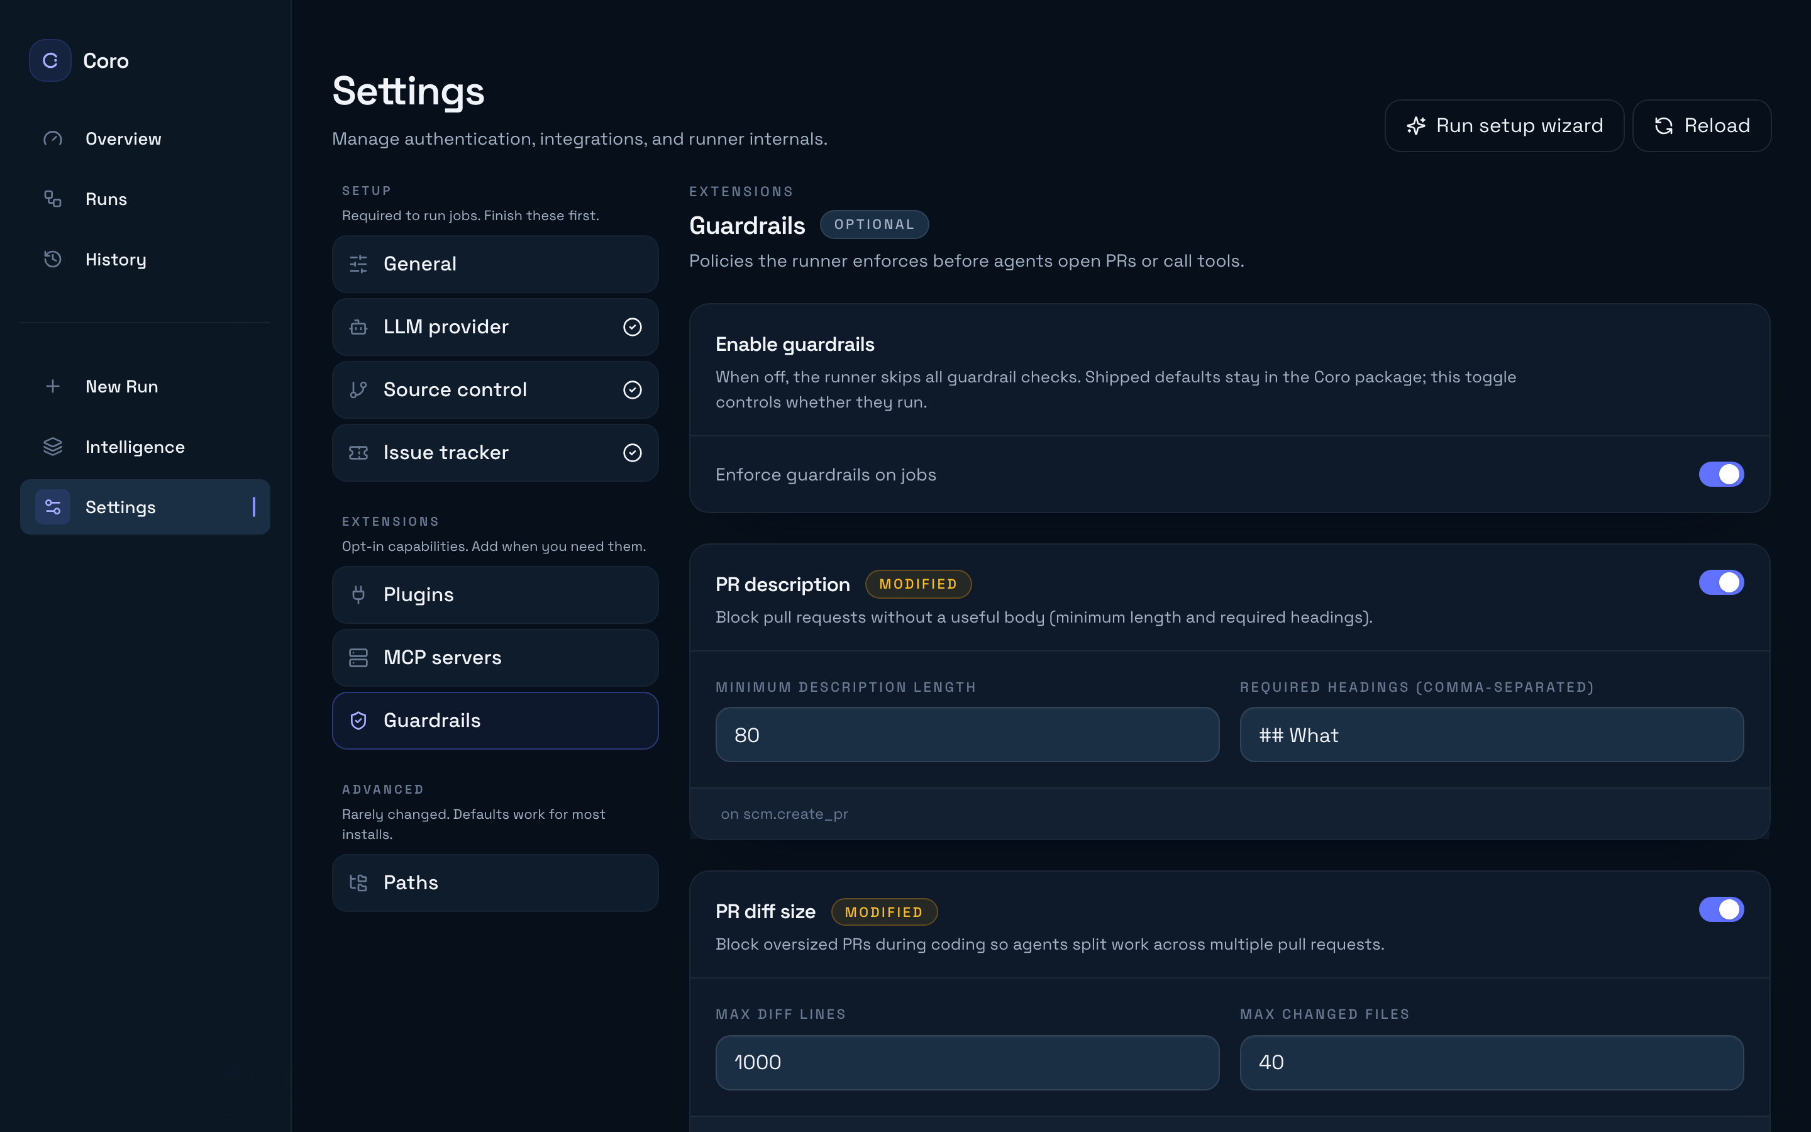Click the Coro logo icon
Screen dimensions: 1811x1132
pos(50,60)
